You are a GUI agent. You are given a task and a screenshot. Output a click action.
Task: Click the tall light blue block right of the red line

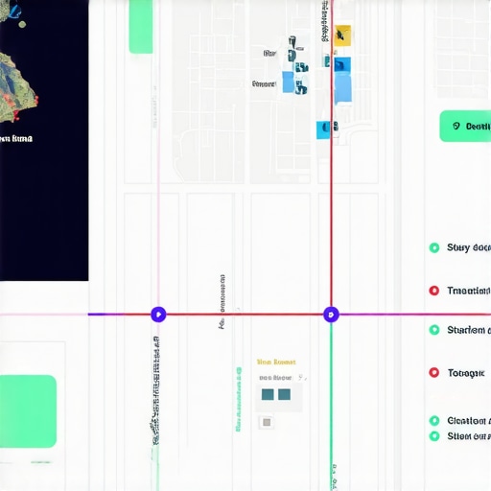[343, 88]
